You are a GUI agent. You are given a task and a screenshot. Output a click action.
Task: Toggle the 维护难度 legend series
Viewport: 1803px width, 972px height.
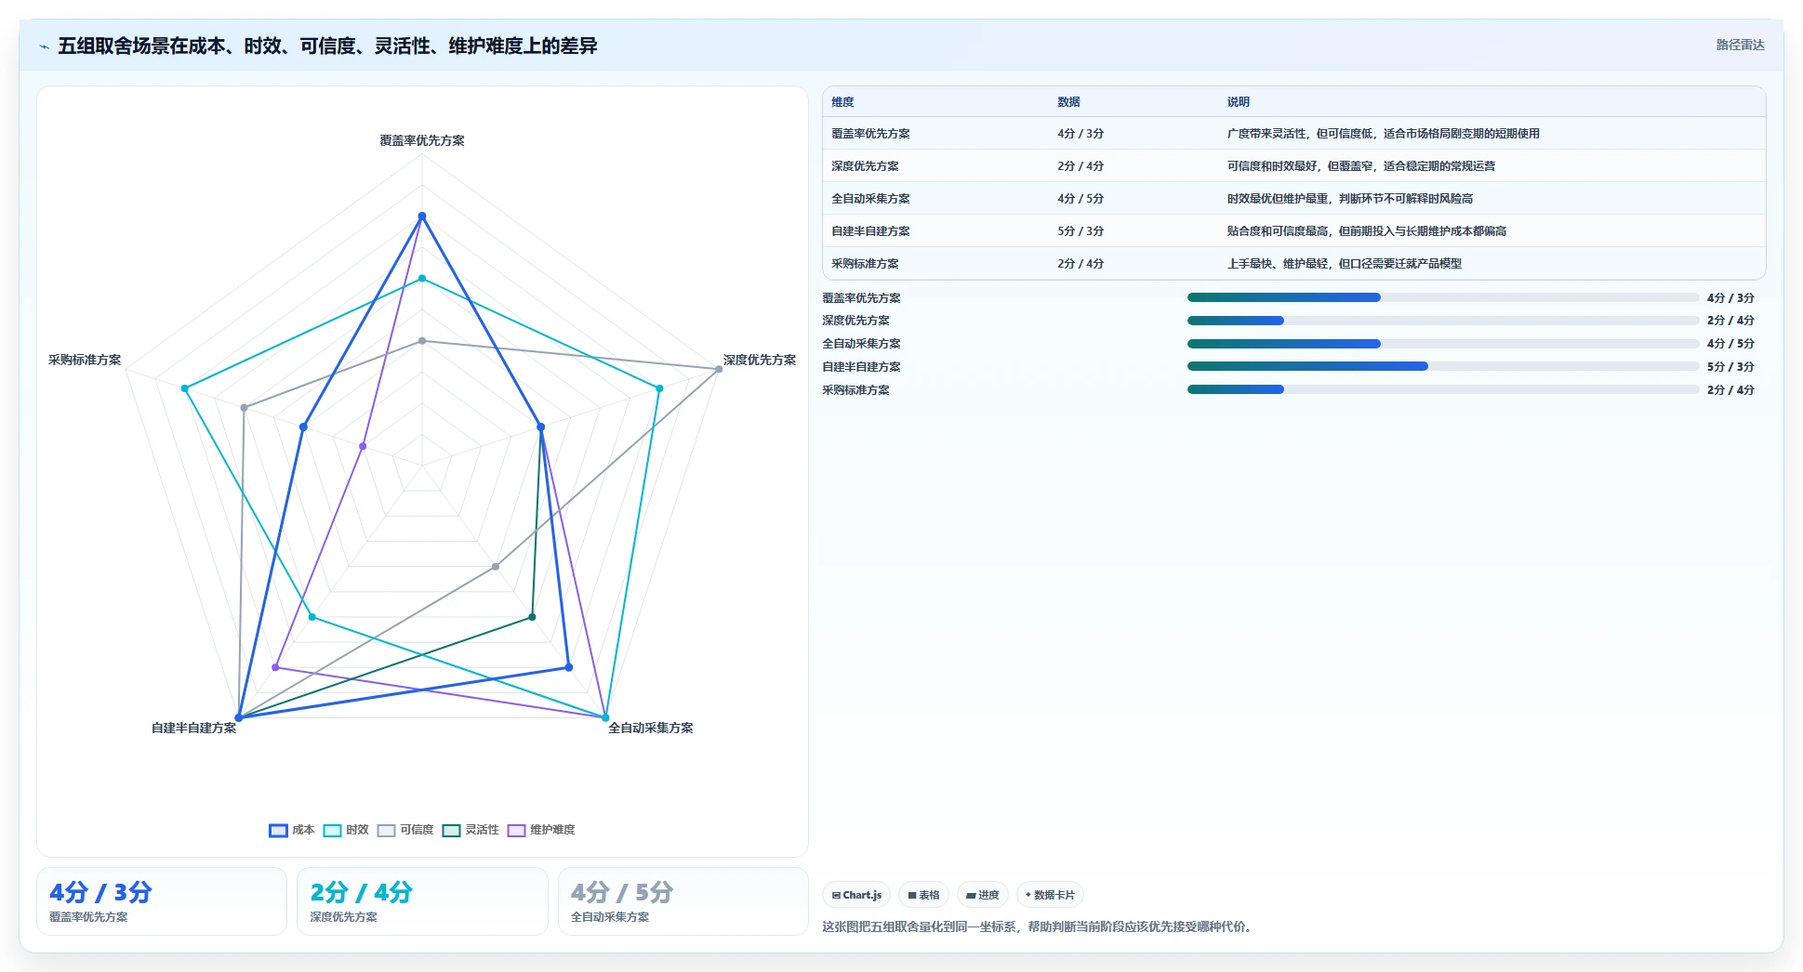[x=541, y=830]
